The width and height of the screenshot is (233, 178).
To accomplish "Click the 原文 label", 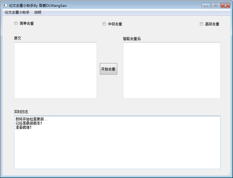I will tap(17, 38).
